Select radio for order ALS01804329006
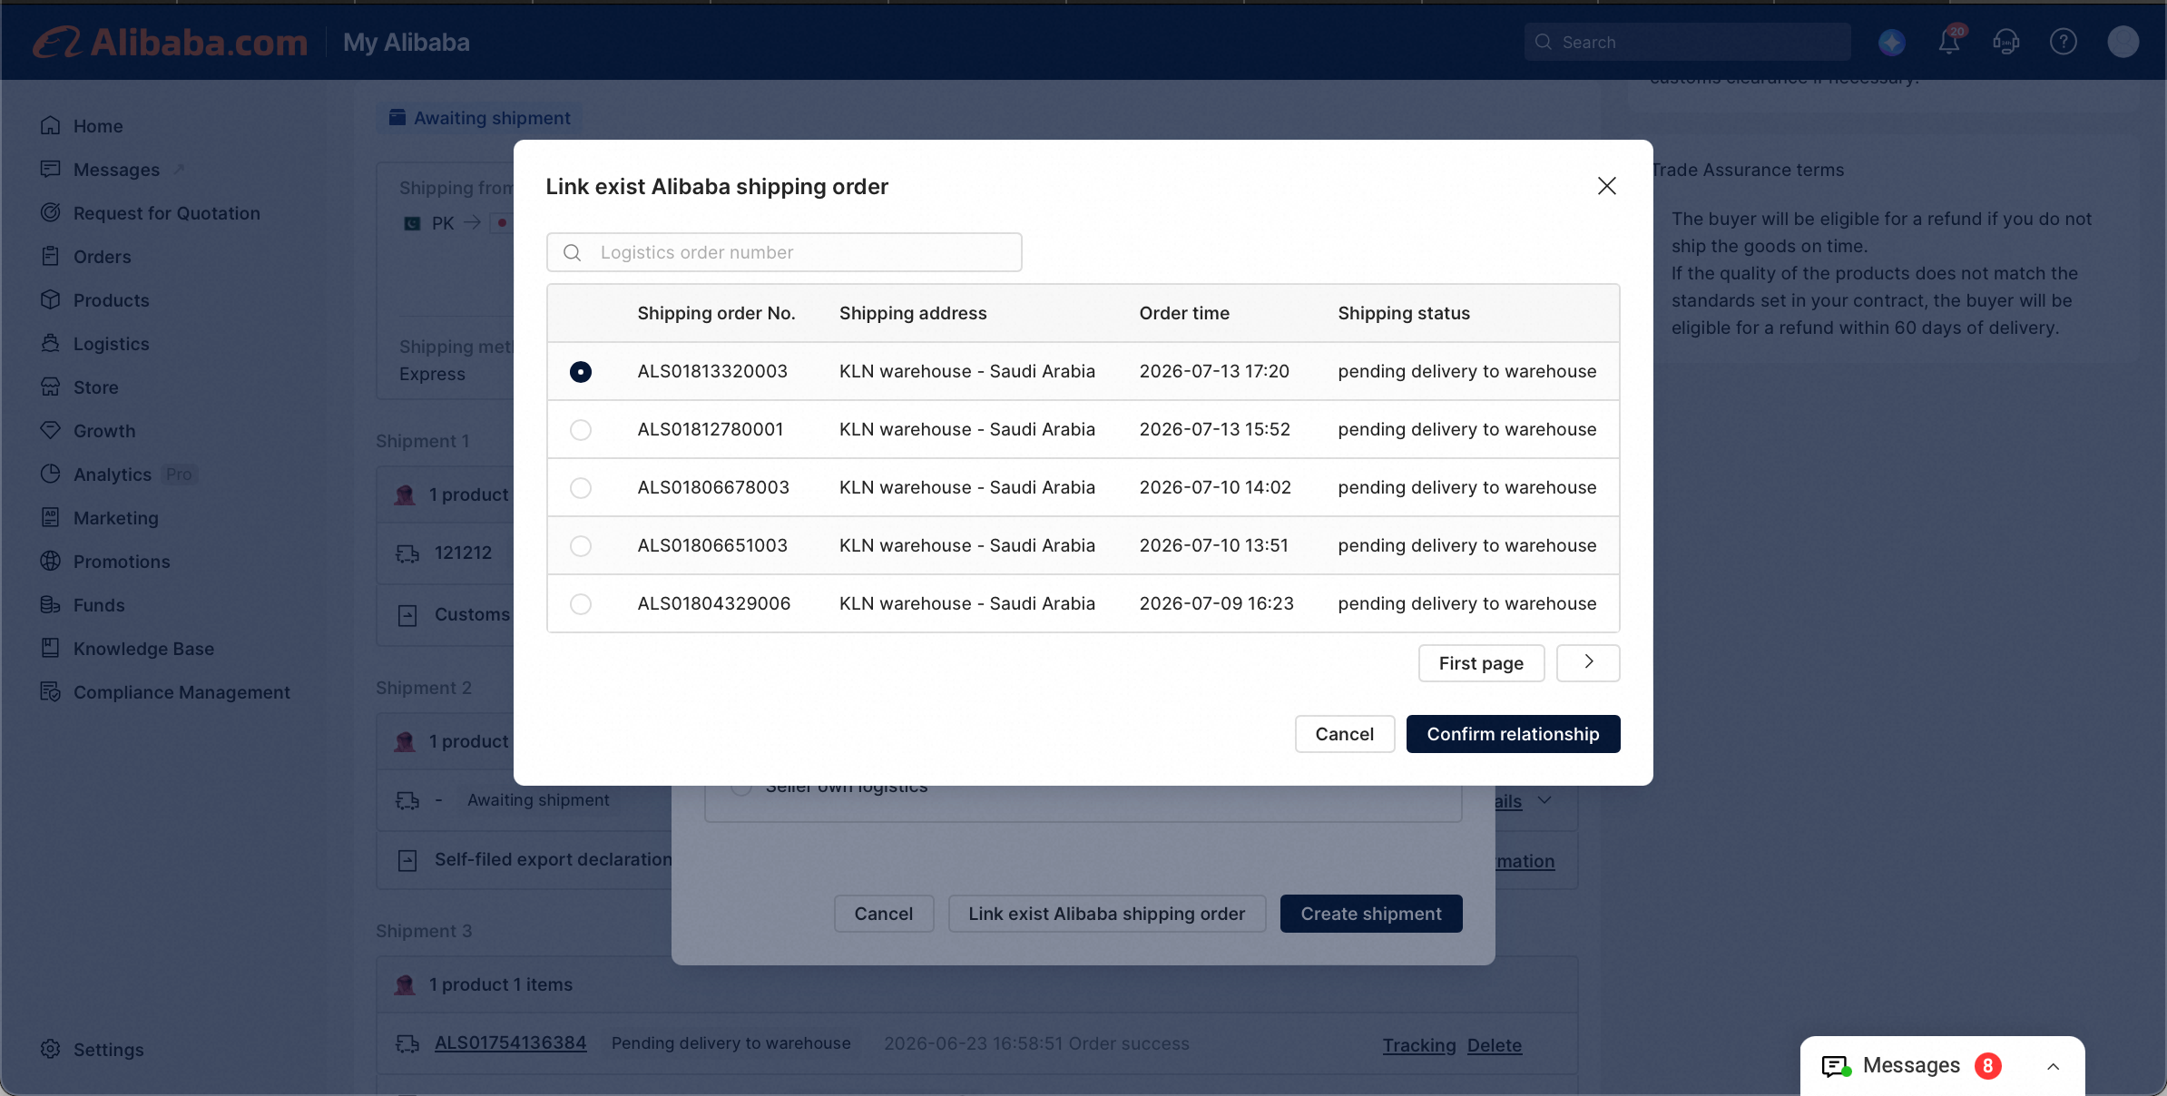The height and width of the screenshot is (1096, 2167). pos(581,604)
